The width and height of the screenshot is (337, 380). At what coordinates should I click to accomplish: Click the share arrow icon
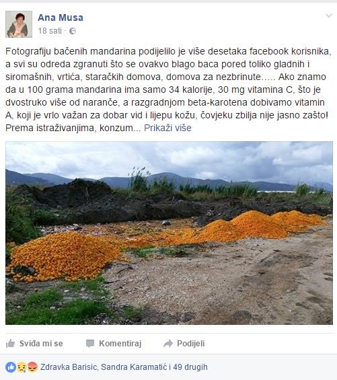click(x=168, y=344)
